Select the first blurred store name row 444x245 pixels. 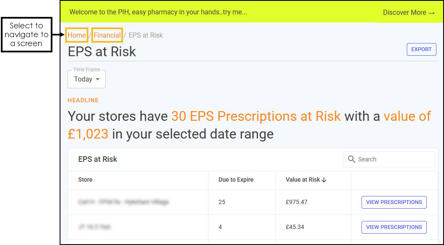coord(123,202)
